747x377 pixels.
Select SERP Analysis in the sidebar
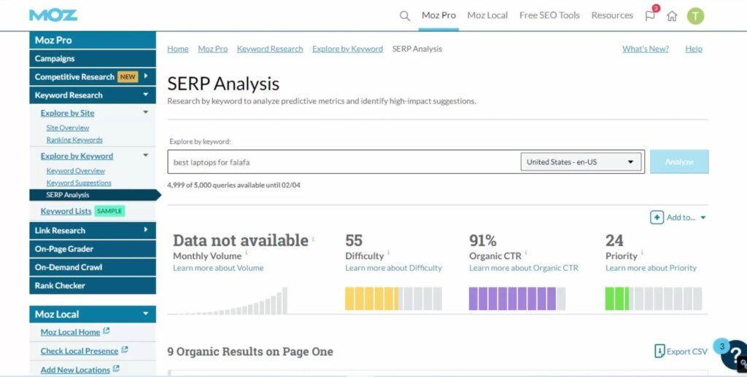click(x=94, y=195)
